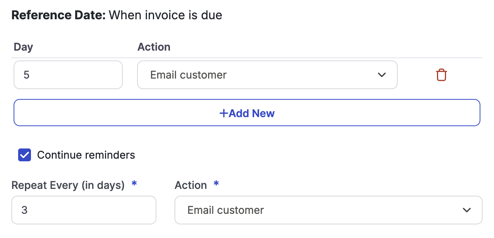
Task: Focus the Day field containing 5
Action: coord(68,75)
